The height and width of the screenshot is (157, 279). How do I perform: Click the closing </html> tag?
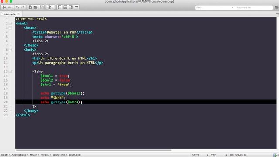pyautogui.click(x=23, y=115)
